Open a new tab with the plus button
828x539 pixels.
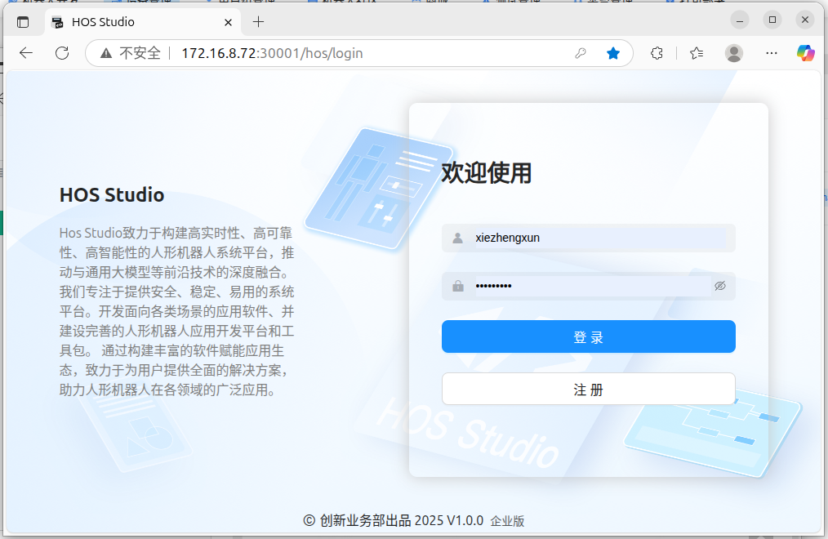pyautogui.click(x=258, y=22)
